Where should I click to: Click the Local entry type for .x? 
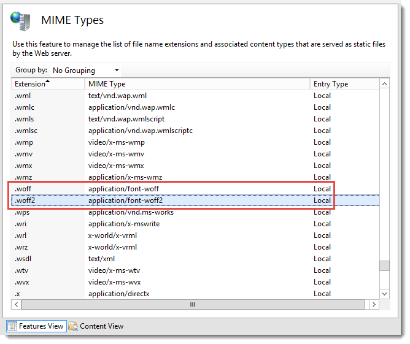[x=322, y=294]
